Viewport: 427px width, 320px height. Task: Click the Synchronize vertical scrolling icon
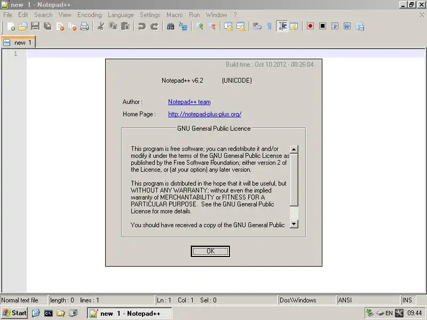point(228,26)
